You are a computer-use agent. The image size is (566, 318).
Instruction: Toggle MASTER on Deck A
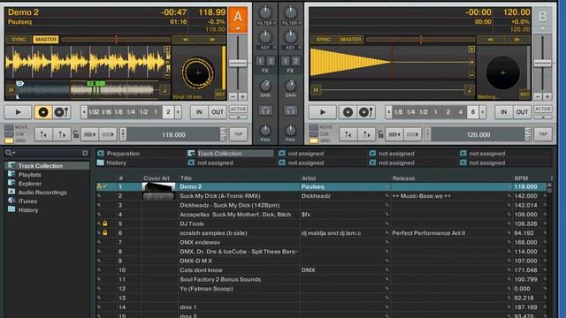click(46, 39)
